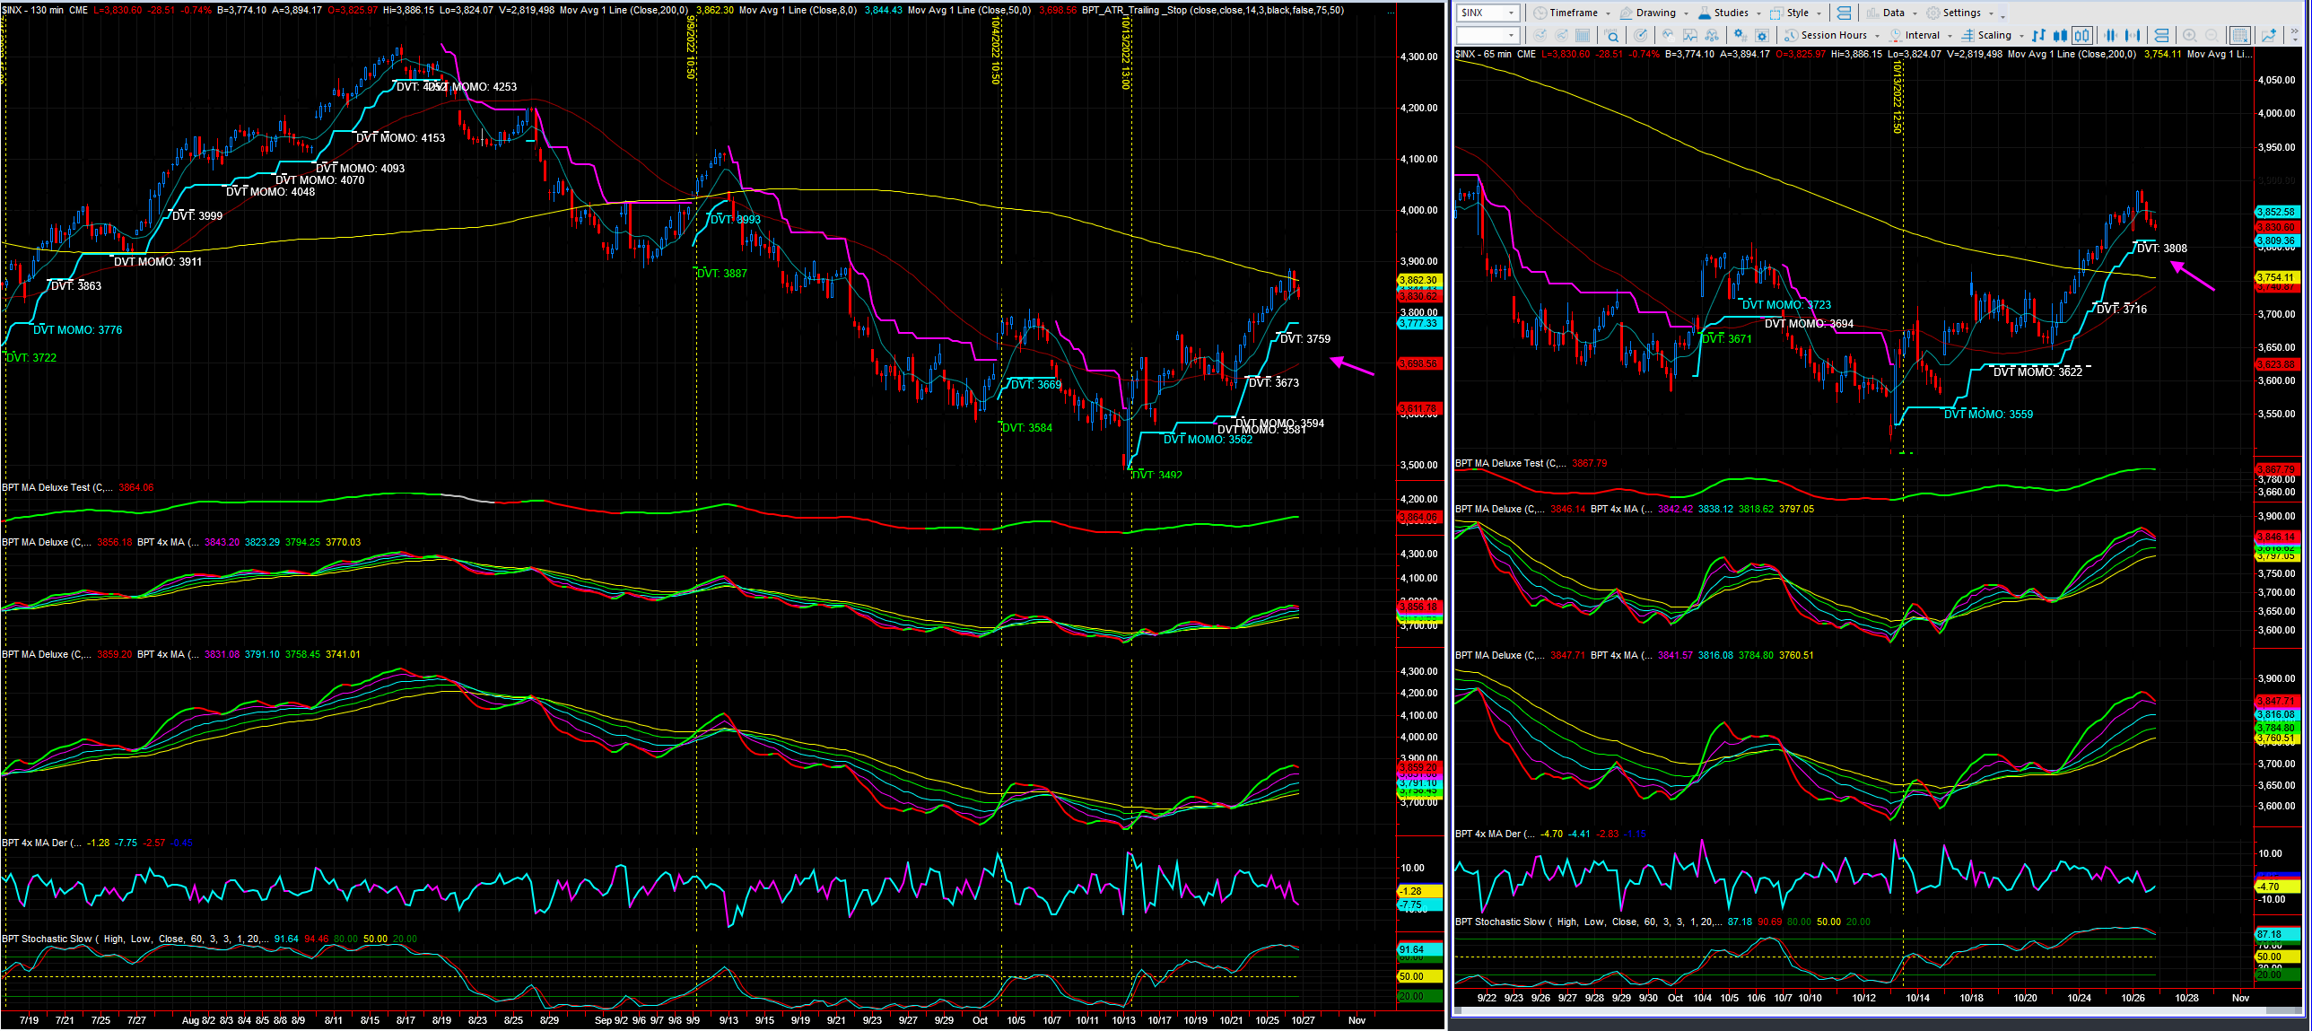Switch chart to OHLC bar type
The image size is (2312, 1031).
[2039, 35]
